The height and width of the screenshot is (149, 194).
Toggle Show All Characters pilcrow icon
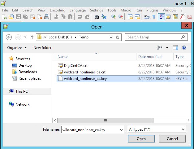click(154, 17)
